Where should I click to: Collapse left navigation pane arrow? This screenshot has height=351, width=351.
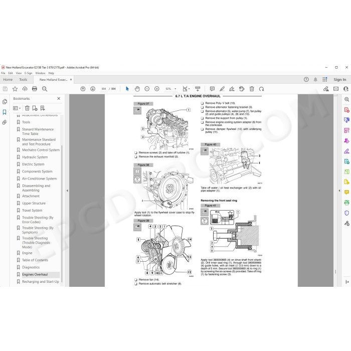point(67,191)
